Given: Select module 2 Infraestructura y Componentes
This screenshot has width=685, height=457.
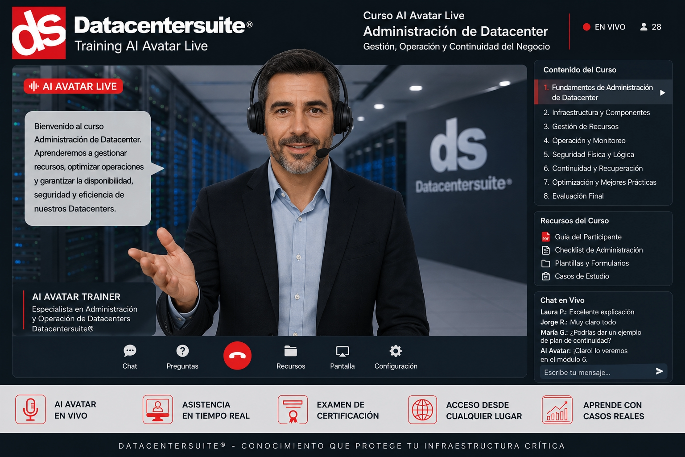Looking at the screenshot, I should coord(596,112).
